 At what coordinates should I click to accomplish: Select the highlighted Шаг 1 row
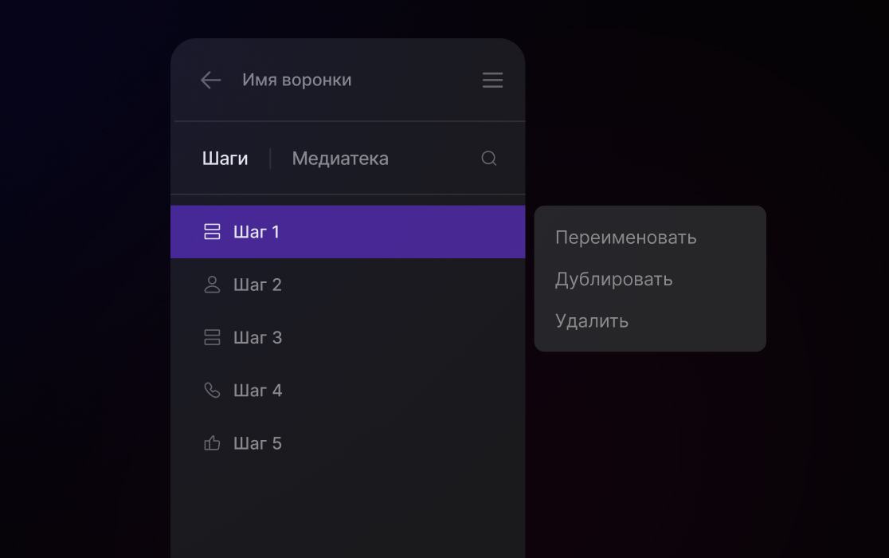point(348,232)
